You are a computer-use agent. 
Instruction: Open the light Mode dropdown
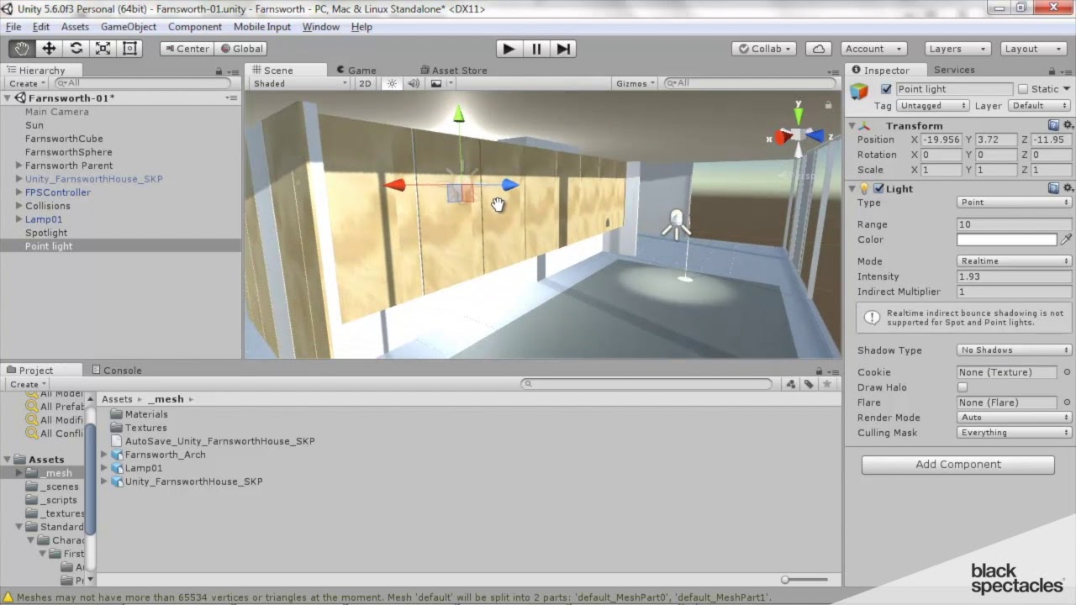pyautogui.click(x=1015, y=261)
